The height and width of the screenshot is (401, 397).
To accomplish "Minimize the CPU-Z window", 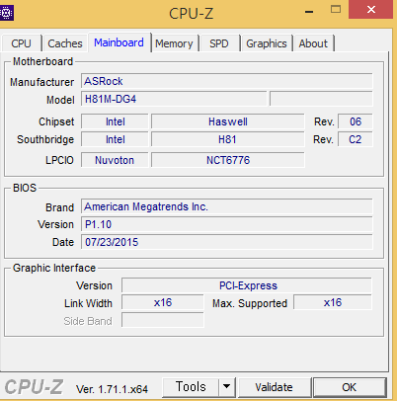I will (x=309, y=12).
